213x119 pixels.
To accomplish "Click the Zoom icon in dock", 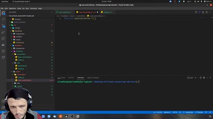I will pos(49,116).
